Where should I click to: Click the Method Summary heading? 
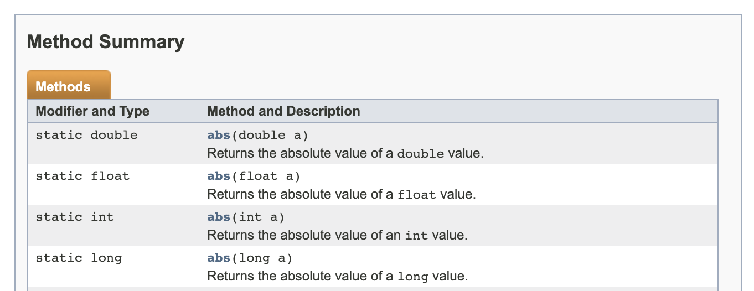106,42
